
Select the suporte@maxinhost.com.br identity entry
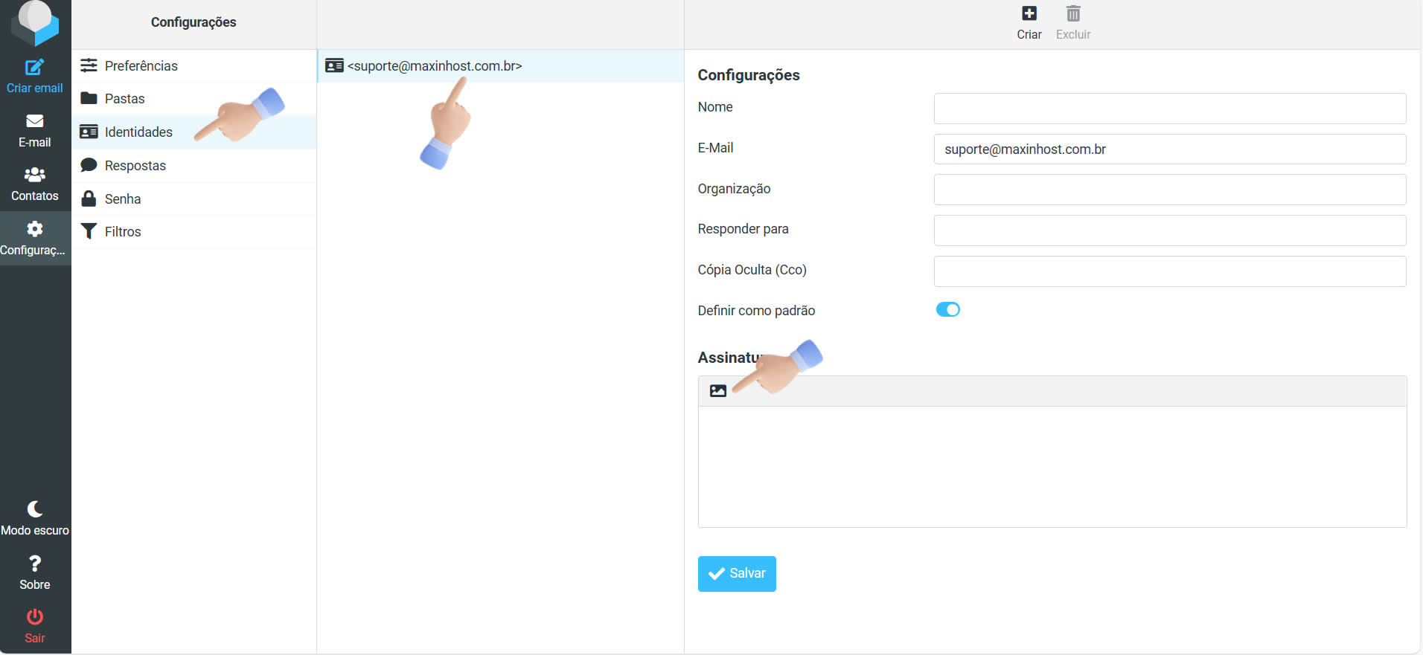pyautogui.click(x=434, y=66)
